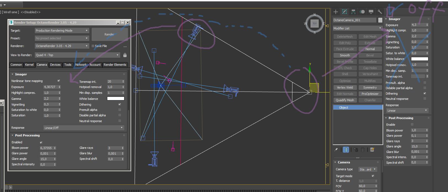Open the Modifier List dropdown
This screenshot has width=448, height=192.
(358, 28)
